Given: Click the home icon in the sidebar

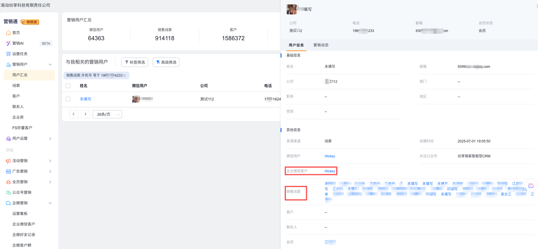Looking at the screenshot, I should [x=9, y=33].
